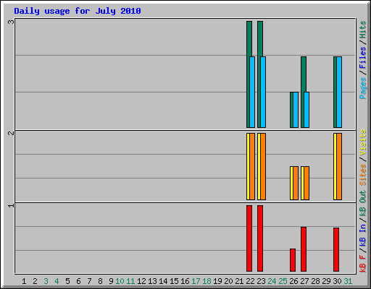
Task: Click the 'Visits' legend label
Action: (x=362, y=142)
